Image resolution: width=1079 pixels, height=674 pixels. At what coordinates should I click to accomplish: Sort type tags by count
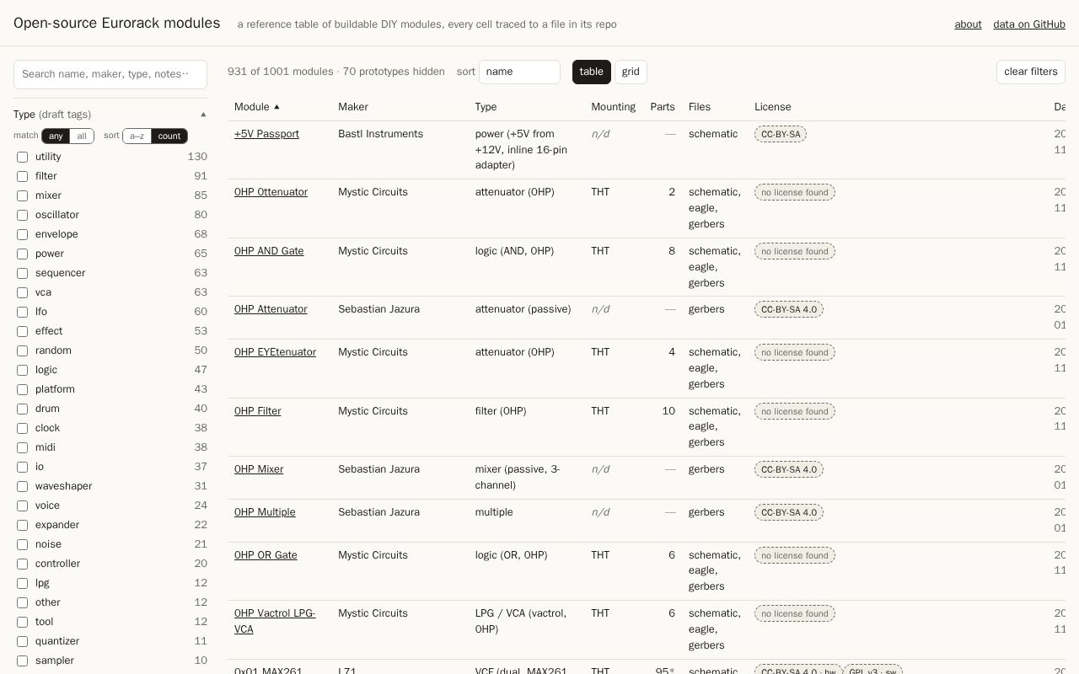[169, 136]
